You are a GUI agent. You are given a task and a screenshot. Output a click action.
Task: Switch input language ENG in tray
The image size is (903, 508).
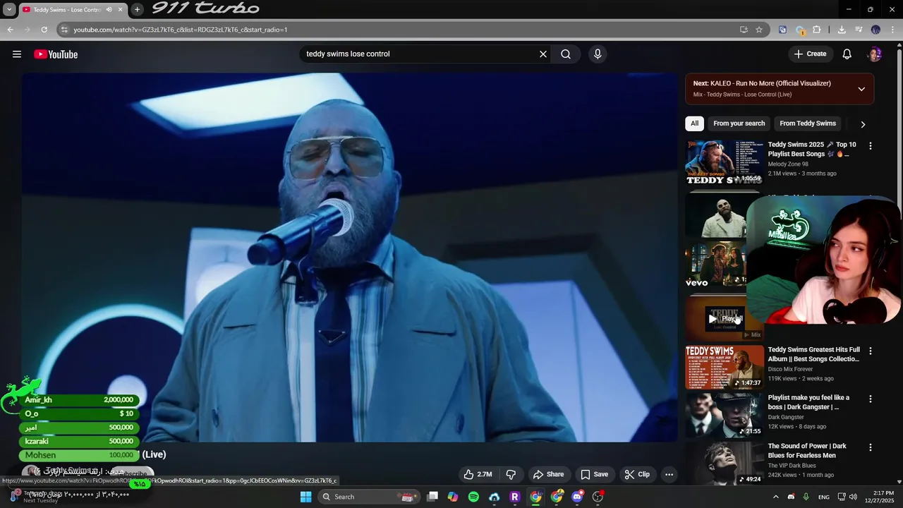tap(824, 497)
